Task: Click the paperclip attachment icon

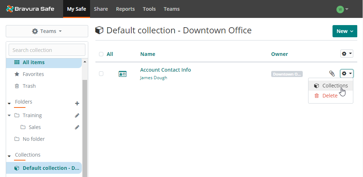Action: tap(332, 73)
